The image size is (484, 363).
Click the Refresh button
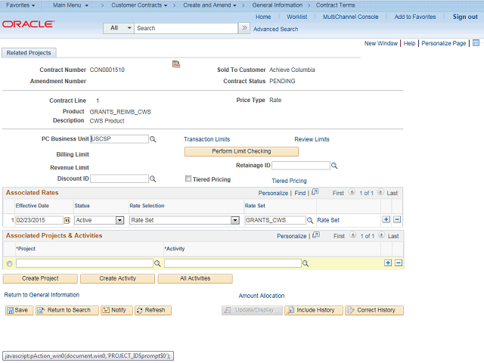pyautogui.click(x=153, y=310)
